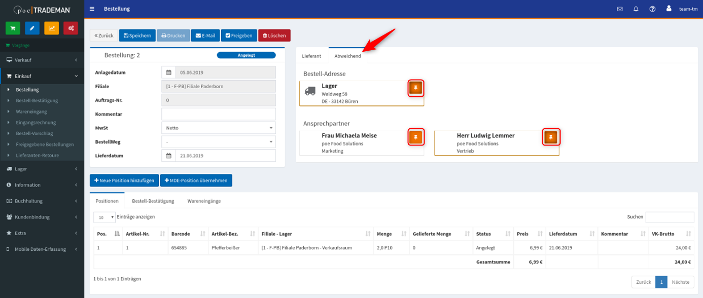
Task: Switch to the Lieferant tab
Action: (x=311, y=56)
